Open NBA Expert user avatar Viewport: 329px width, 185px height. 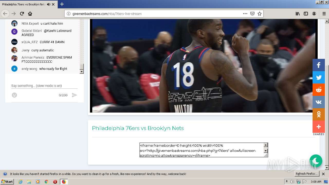click(14, 23)
